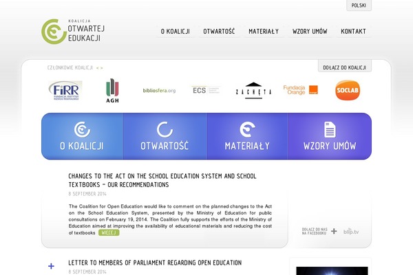Click the green Więcej button
The image size is (413, 275).
(x=109, y=232)
